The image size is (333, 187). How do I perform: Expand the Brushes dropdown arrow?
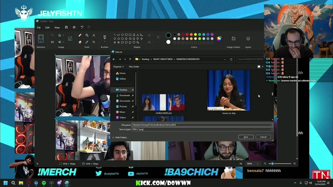coord(105,42)
